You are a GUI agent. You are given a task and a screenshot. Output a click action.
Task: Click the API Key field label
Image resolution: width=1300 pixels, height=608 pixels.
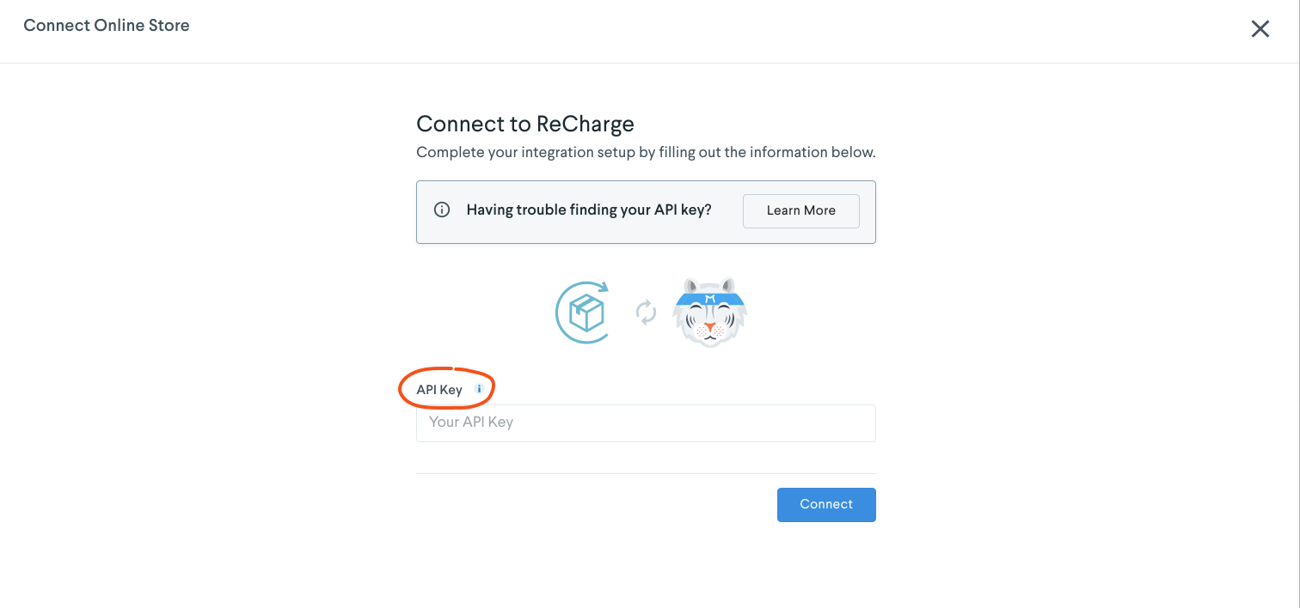pyautogui.click(x=439, y=390)
